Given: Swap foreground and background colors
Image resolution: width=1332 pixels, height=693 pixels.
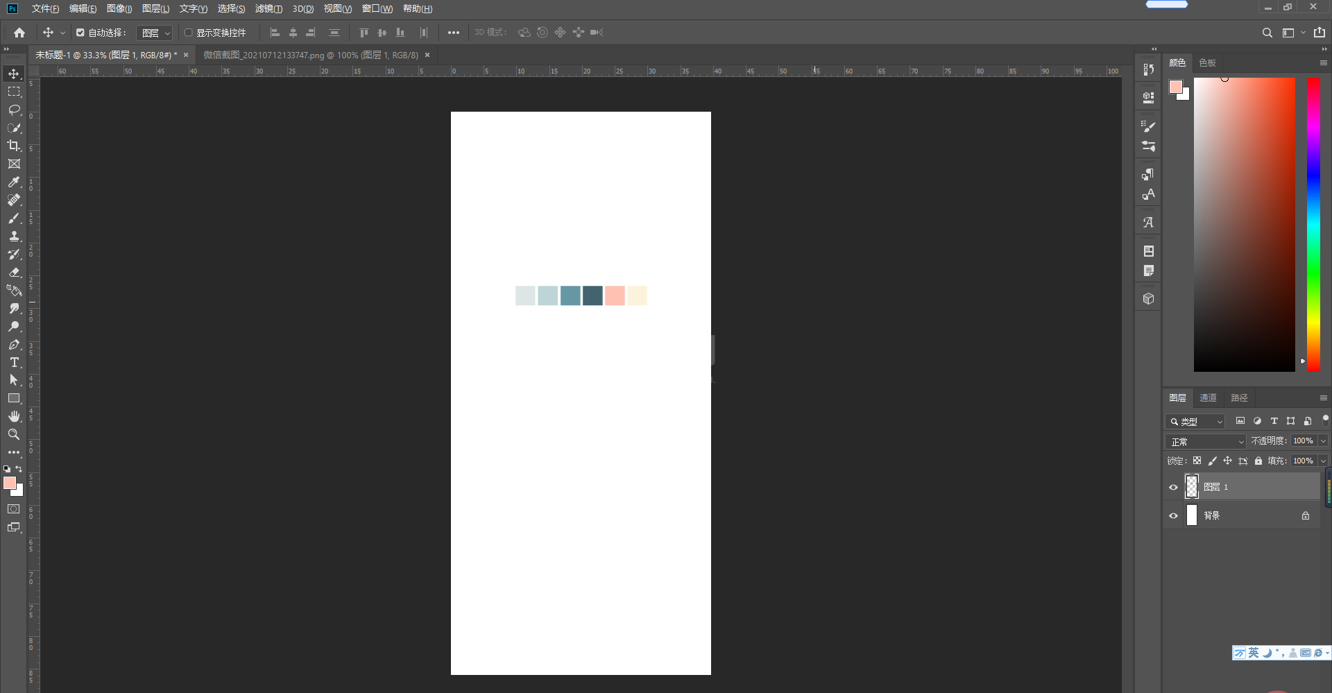Looking at the screenshot, I should point(19,469).
